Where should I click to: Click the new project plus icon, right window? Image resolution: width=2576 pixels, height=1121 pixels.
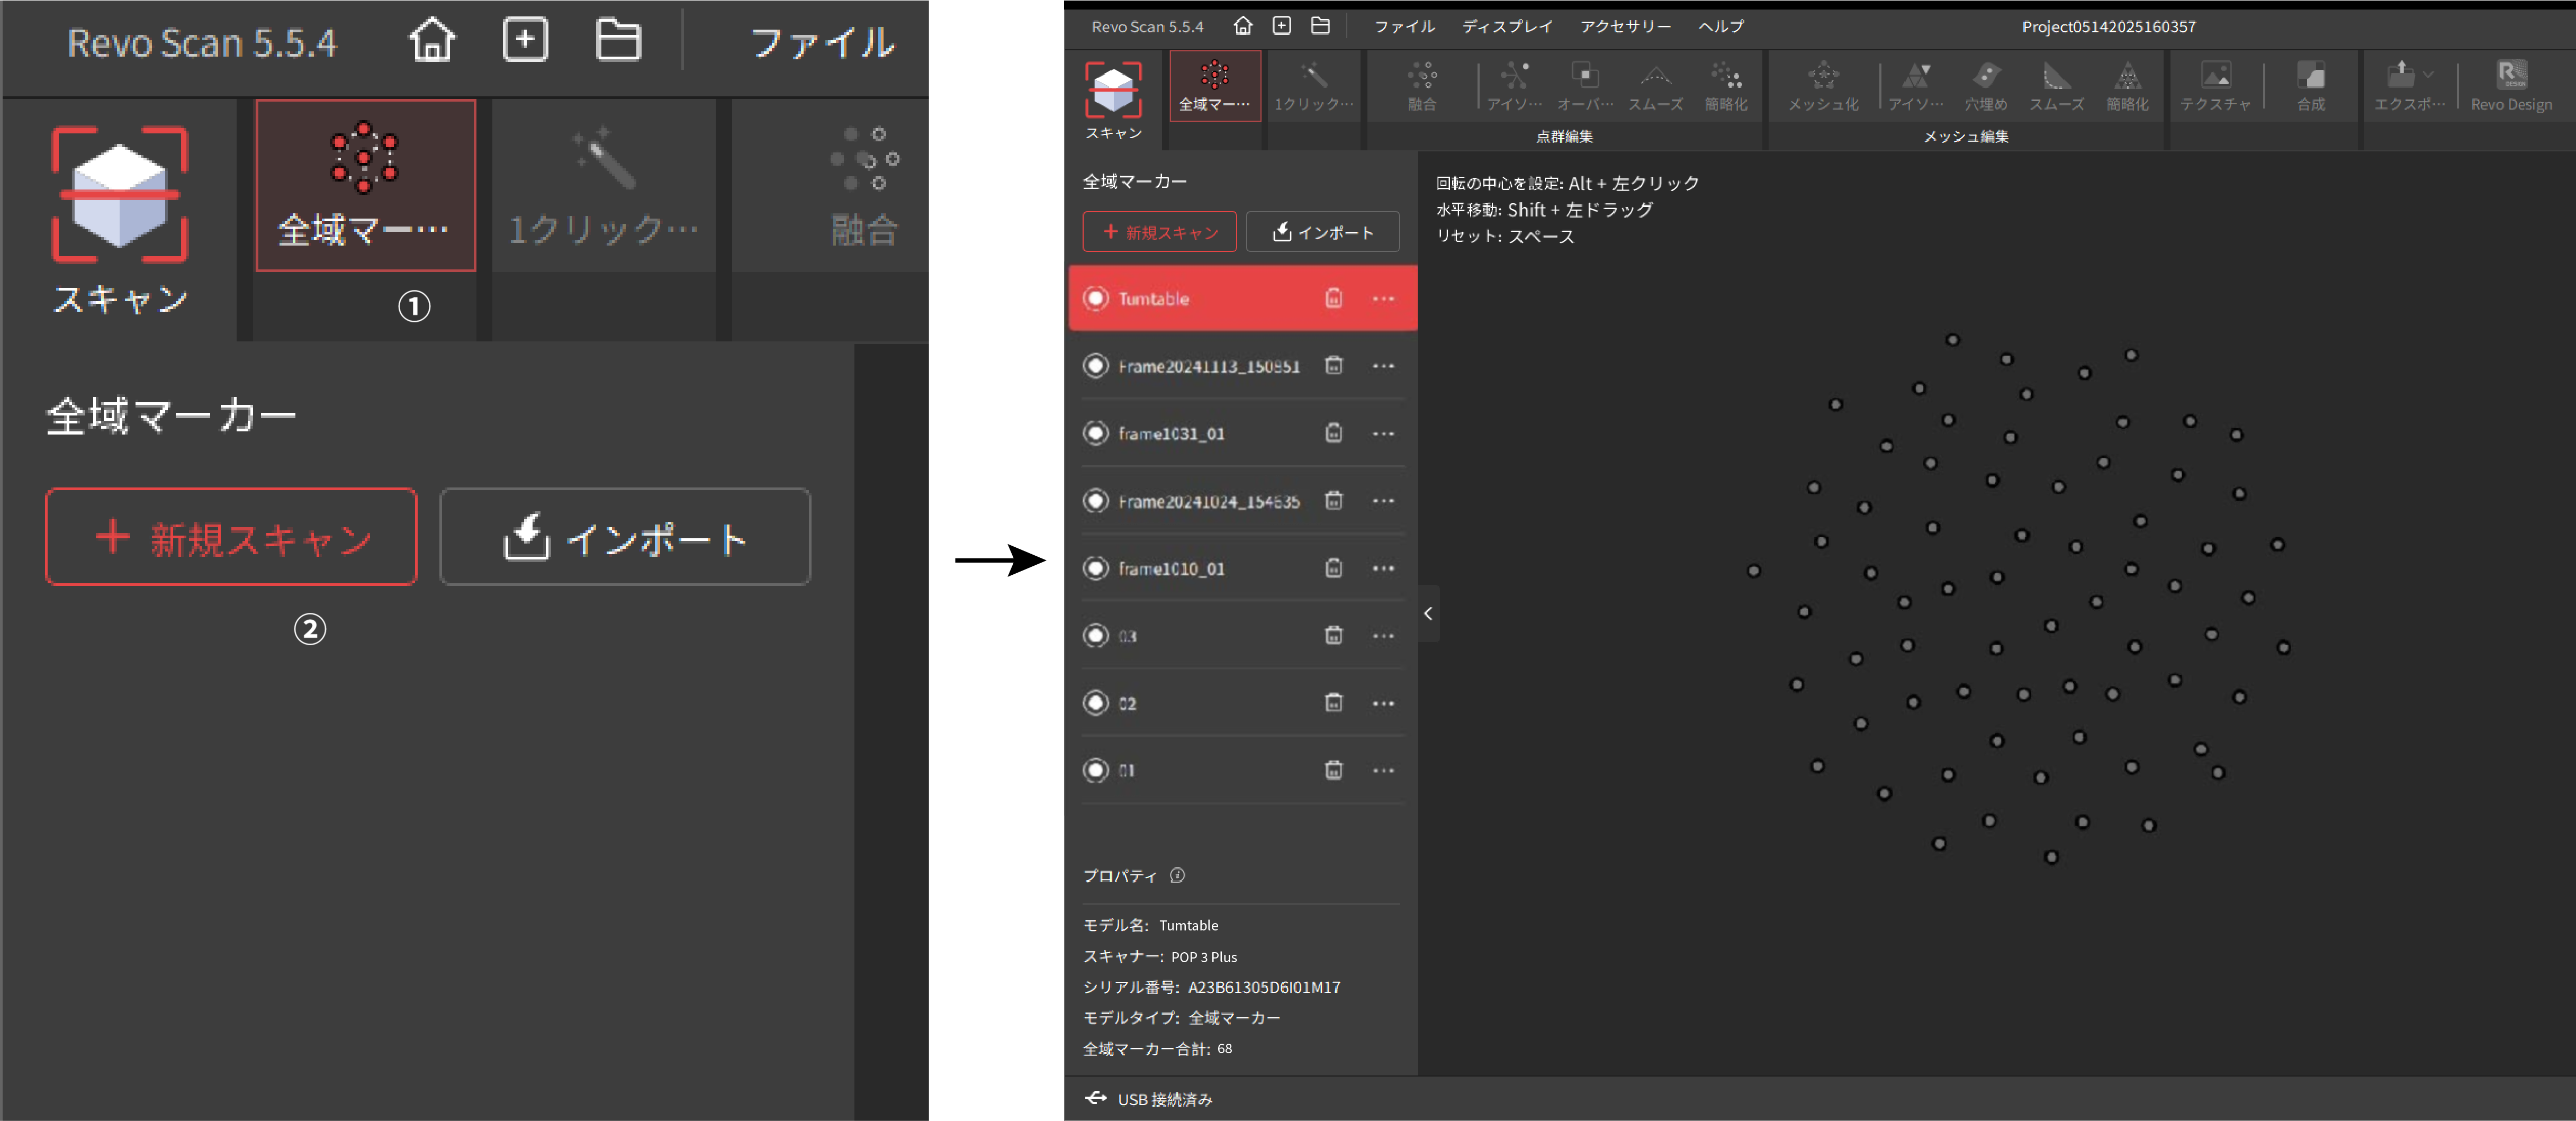click(x=1282, y=26)
